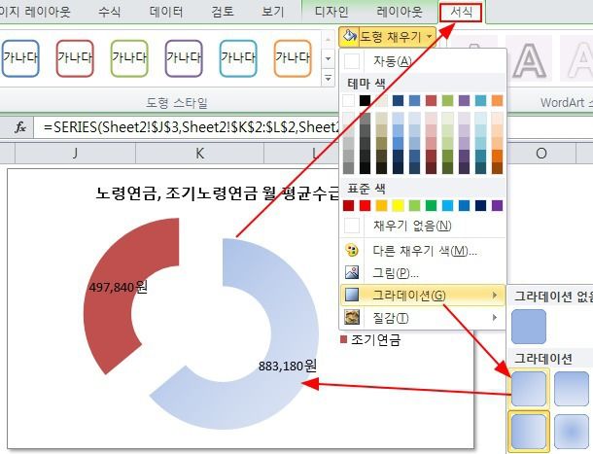Image resolution: width=593 pixels, height=454 pixels.
Task: Click the 도형 채우기 button
Action: [387, 37]
